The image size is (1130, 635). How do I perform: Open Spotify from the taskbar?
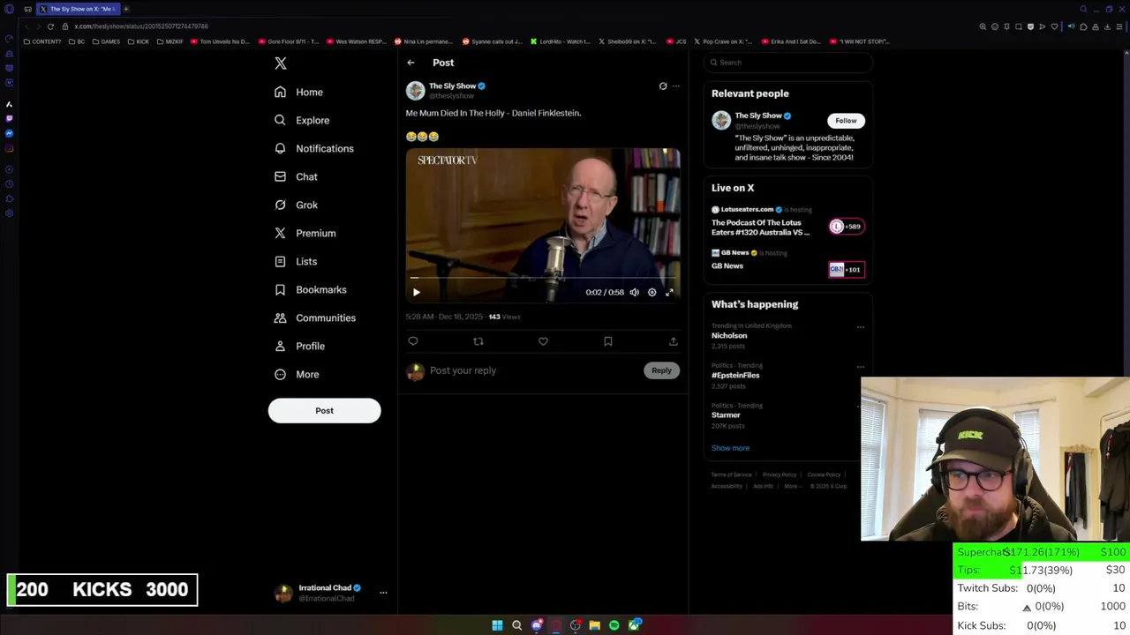point(614,625)
